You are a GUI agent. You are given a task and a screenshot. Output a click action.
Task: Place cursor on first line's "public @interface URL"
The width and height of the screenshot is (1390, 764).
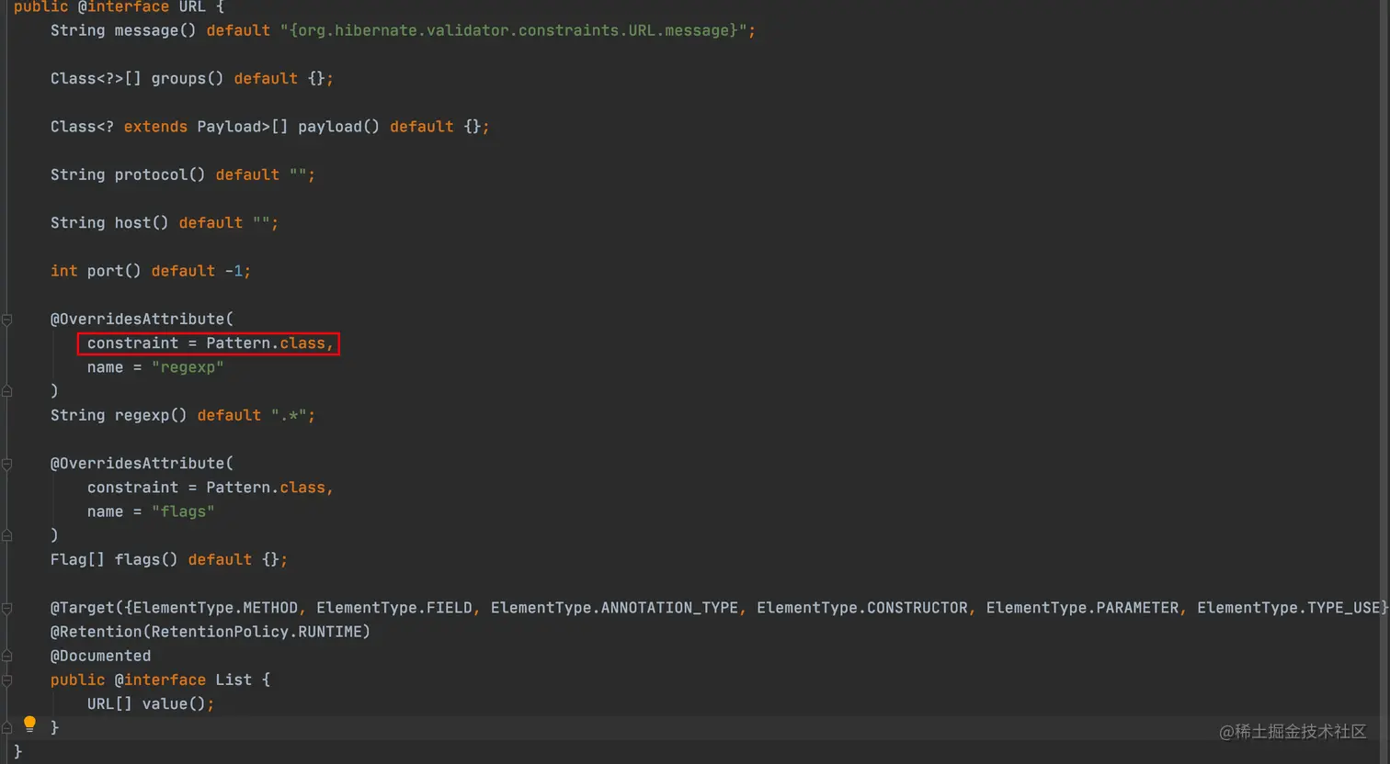pos(109,7)
